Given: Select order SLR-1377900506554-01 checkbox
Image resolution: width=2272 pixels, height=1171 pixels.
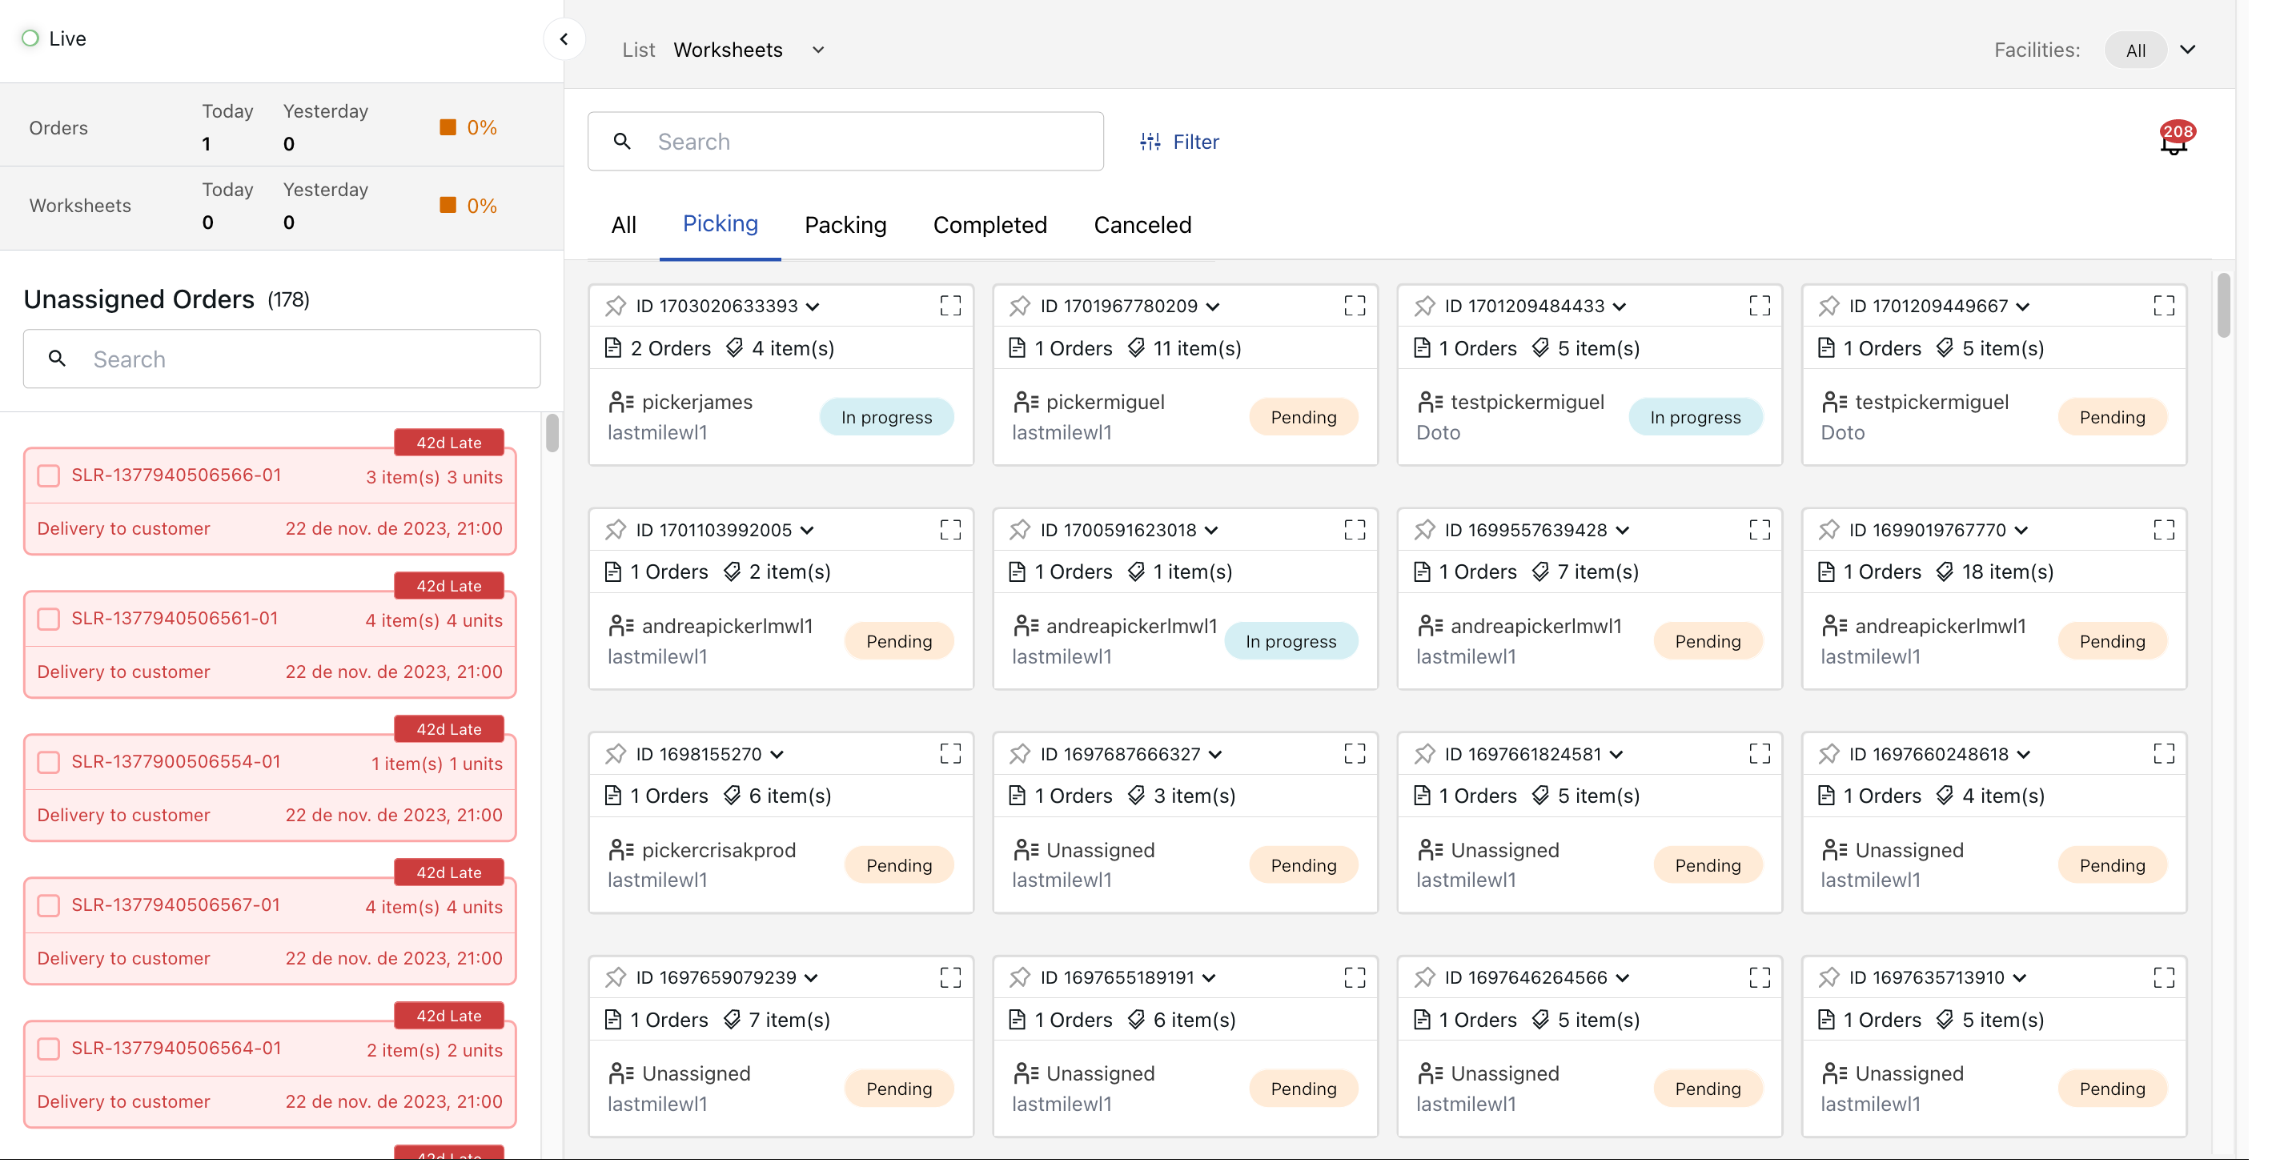Looking at the screenshot, I should [x=49, y=763].
